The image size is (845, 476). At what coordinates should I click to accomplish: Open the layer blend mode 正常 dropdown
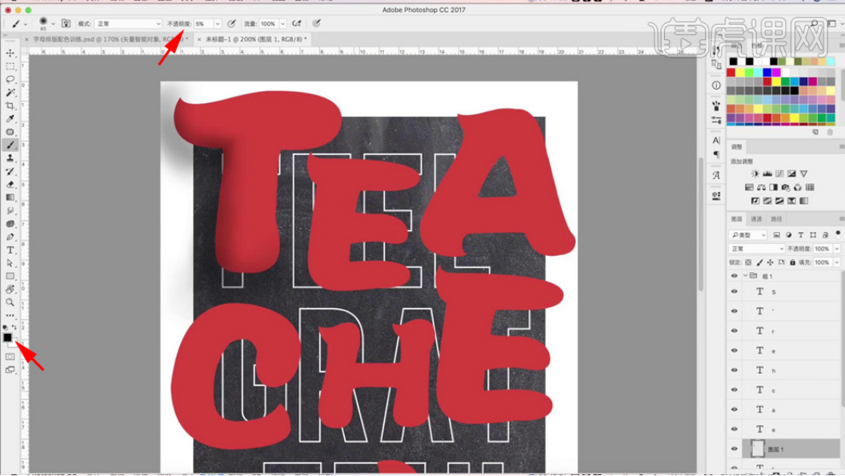point(756,249)
